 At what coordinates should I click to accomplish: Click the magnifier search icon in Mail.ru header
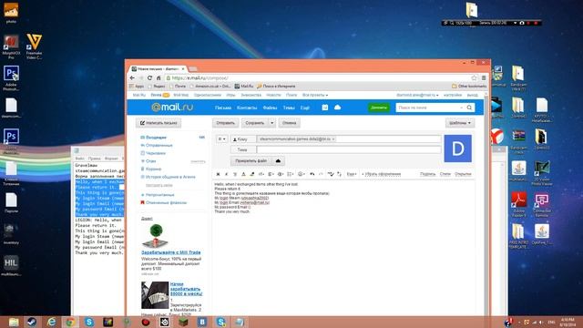[x=470, y=108]
